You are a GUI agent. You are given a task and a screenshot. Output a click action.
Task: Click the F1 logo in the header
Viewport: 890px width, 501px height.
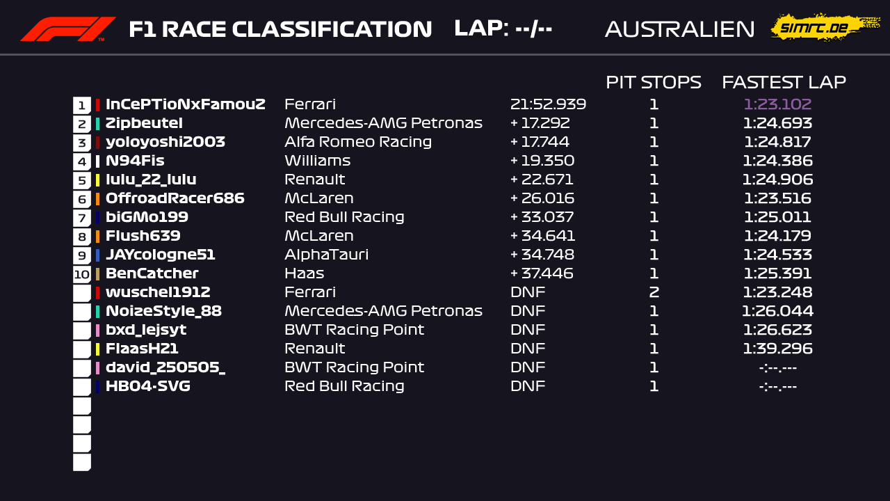(67, 29)
